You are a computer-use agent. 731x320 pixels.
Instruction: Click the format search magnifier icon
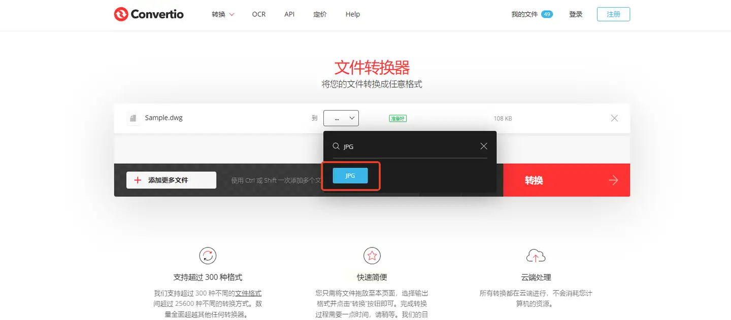point(336,146)
